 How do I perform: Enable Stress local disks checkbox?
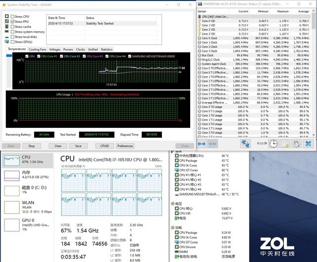point(12,37)
